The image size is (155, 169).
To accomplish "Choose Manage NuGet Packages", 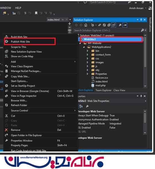I will coord(26,71).
